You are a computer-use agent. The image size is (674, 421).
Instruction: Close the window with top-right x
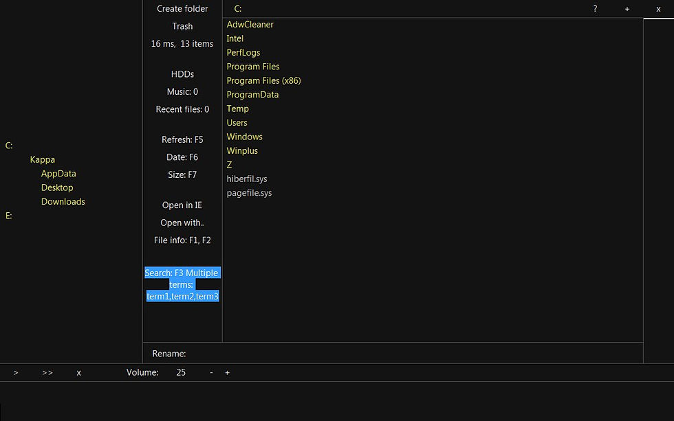tap(658, 8)
